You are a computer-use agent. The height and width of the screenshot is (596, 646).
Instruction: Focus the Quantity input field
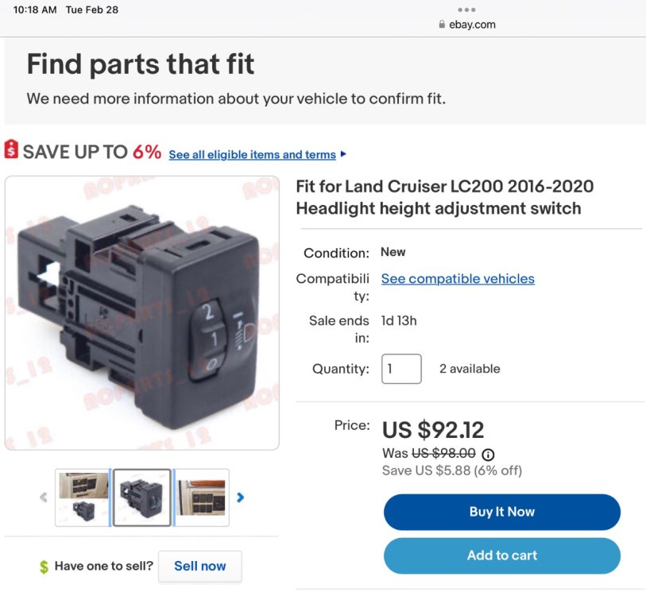[x=401, y=369]
